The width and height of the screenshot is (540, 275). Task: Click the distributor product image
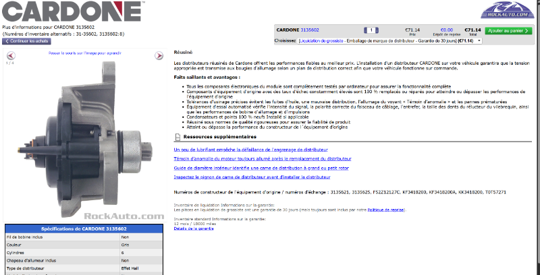pos(83,135)
